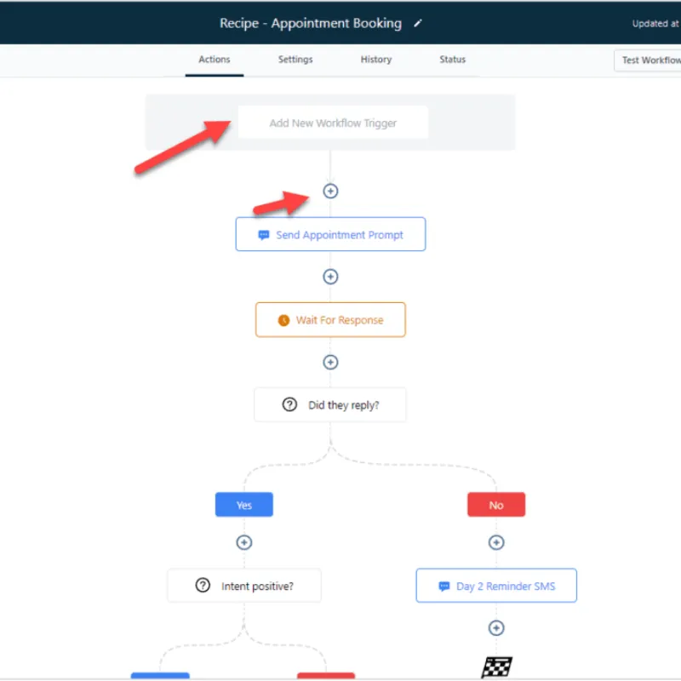Click the pencil icon to rename the workflow

(417, 23)
